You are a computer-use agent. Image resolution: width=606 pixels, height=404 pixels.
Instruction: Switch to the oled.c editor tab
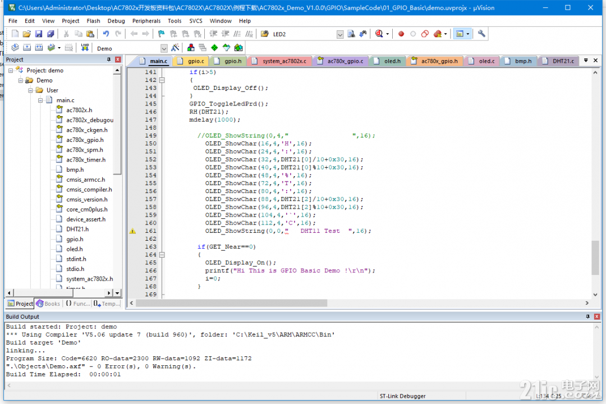pyautogui.click(x=482, y=61)
